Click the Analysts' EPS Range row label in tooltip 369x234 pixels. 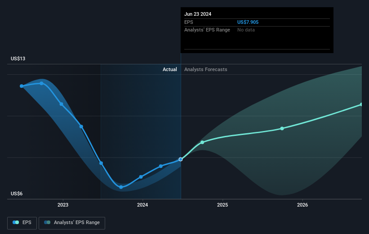[x=207, y=30]
